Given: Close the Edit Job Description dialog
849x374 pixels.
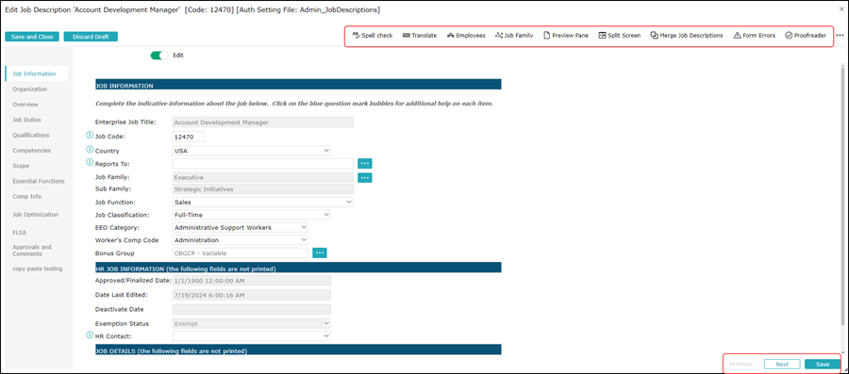Looking at the screenshot, I should [x=841, y=8].
